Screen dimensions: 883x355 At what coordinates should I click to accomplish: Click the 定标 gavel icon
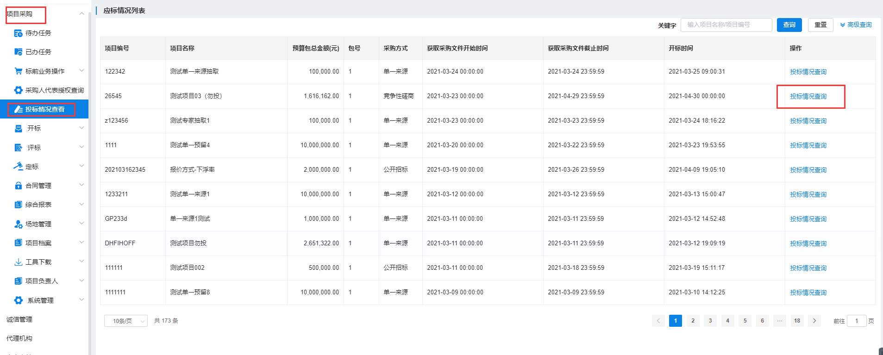(18, 167)
